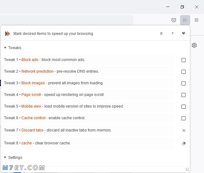Click the eraser icon to clear cache
Viewport: 204px width, 173px height.
184,143
